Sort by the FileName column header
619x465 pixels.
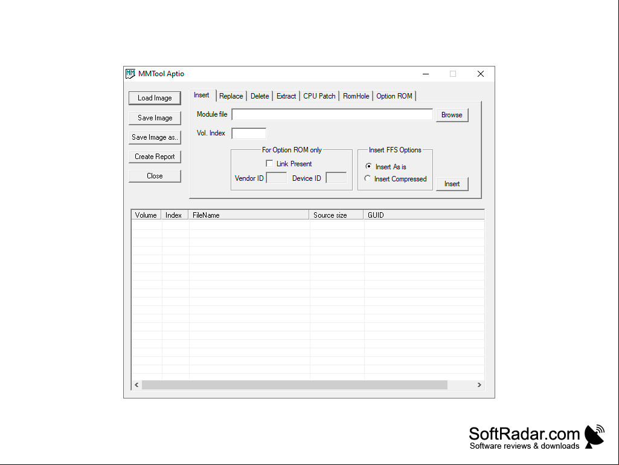tap(249, 215)
